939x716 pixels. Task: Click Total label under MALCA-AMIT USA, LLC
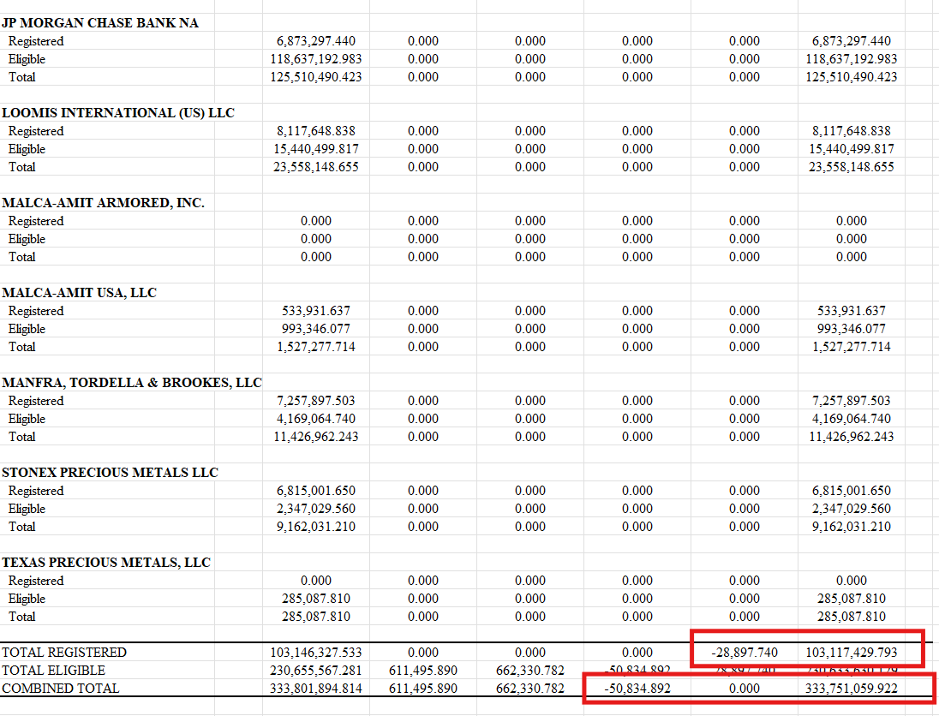[22, 346]
